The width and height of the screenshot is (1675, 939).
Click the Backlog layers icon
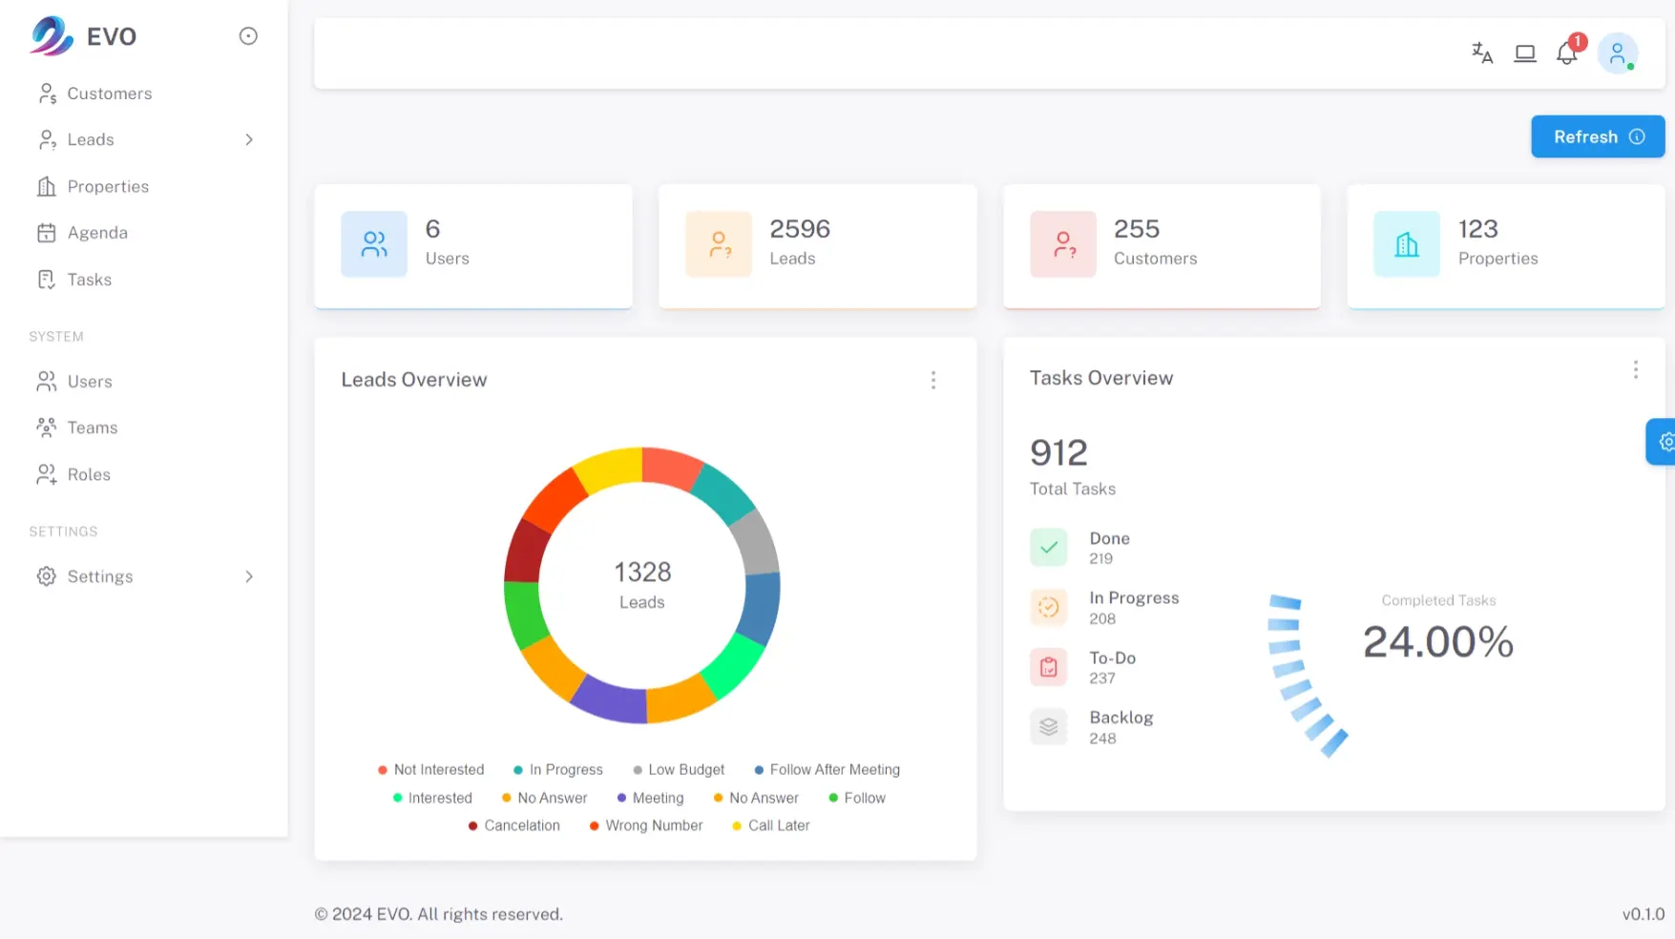point(1049,727)
